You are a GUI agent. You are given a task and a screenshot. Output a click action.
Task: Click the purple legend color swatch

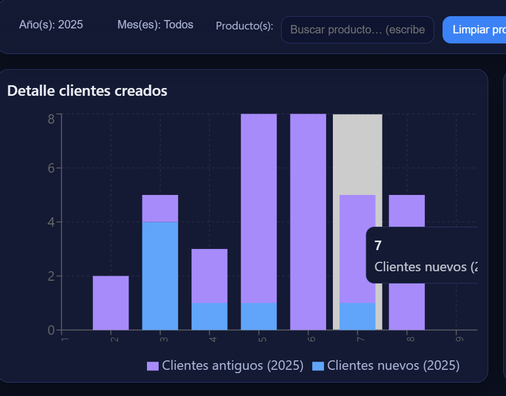(152, 365)
